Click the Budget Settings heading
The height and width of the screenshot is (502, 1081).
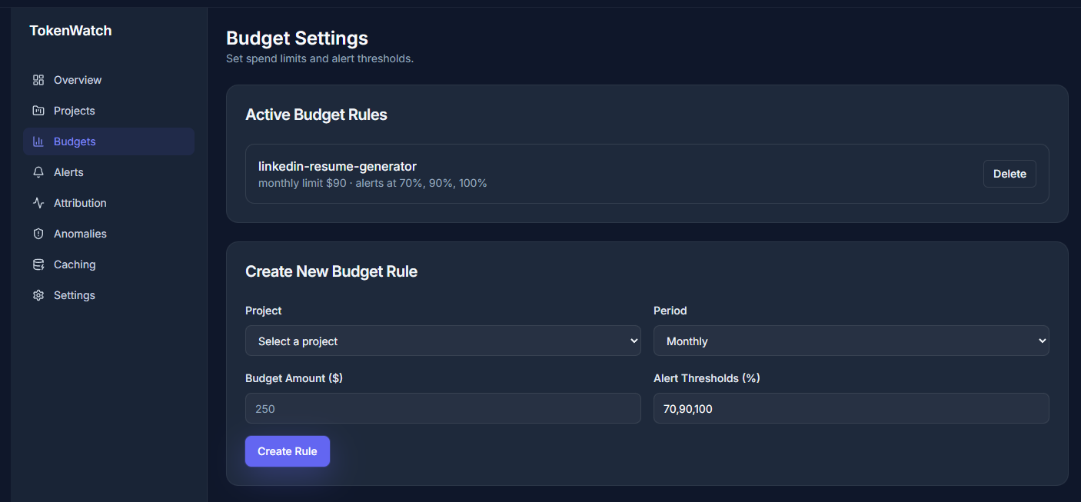click(297, 38)
